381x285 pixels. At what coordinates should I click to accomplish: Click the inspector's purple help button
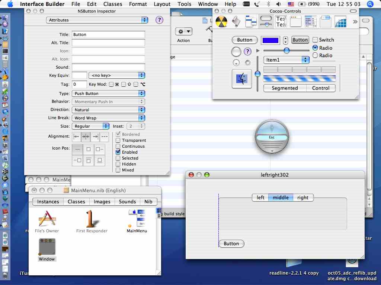click(x=159, y=20)
